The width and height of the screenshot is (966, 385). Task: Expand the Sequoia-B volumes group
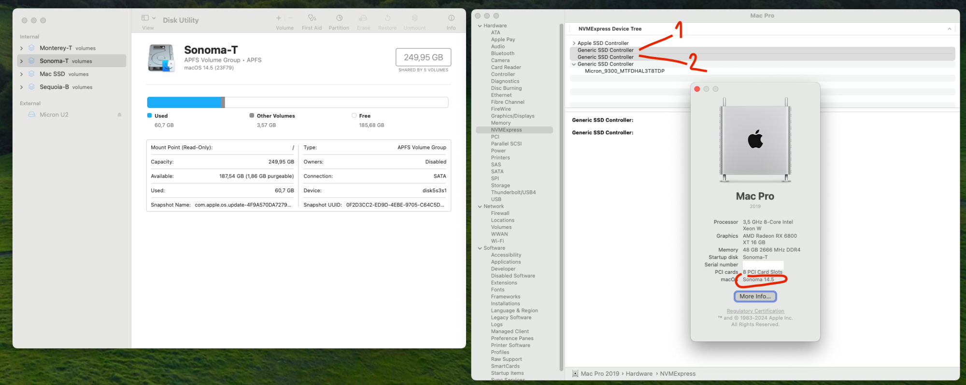pos(21,87)
